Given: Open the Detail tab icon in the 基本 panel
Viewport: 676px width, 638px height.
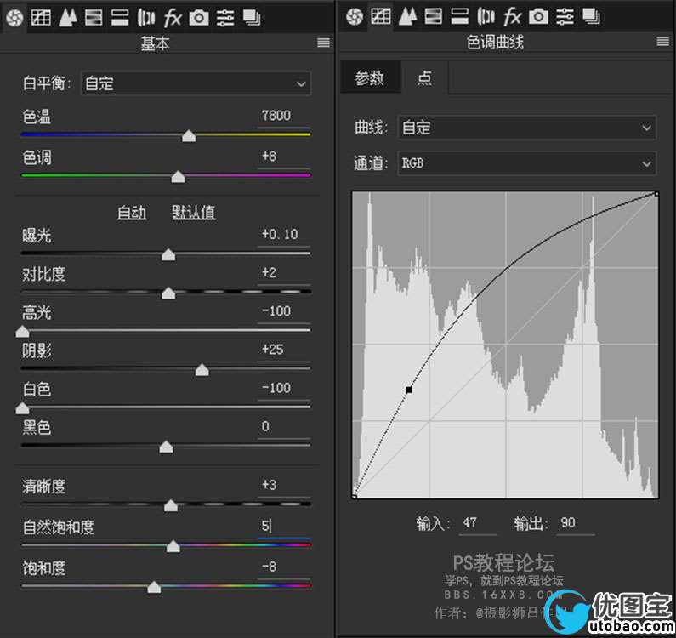Looking at the screenshot, I should pos(67,16).
